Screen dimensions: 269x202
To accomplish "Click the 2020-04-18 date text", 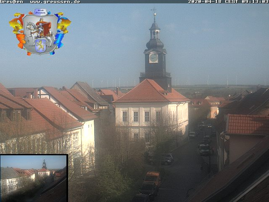I will [205, 2].
